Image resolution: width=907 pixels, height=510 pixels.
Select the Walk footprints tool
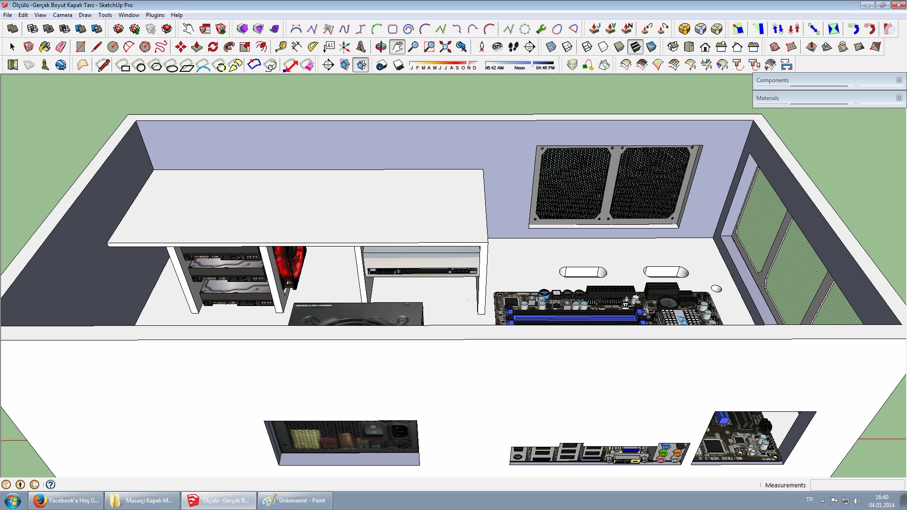[x=513, y=47]
